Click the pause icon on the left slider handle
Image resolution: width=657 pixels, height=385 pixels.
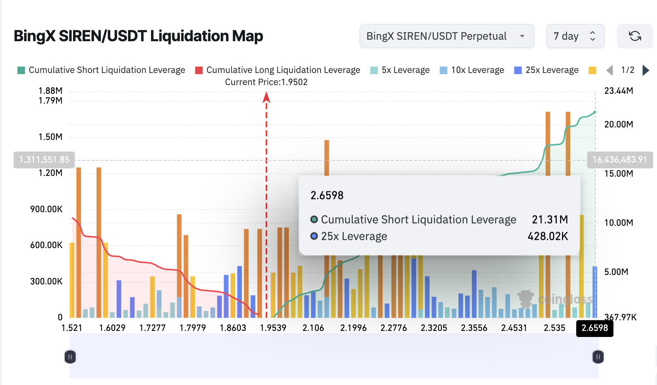point(70,357)
